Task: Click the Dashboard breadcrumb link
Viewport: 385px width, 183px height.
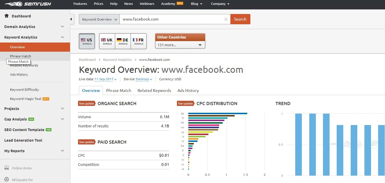Action: pos(87,60)
